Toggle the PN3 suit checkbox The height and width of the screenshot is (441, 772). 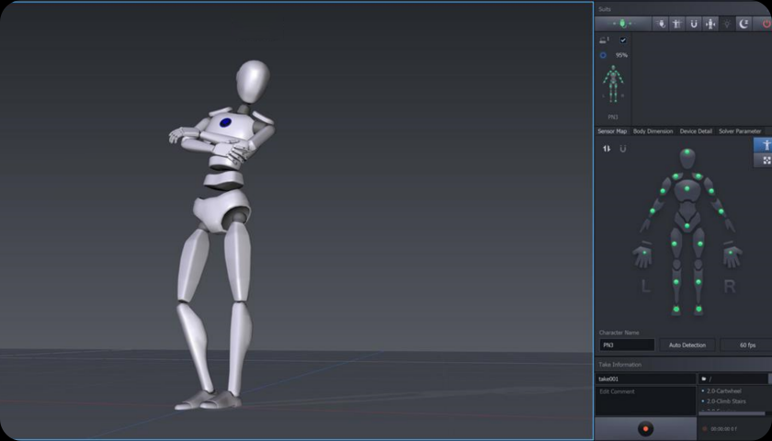coord(623,40)
